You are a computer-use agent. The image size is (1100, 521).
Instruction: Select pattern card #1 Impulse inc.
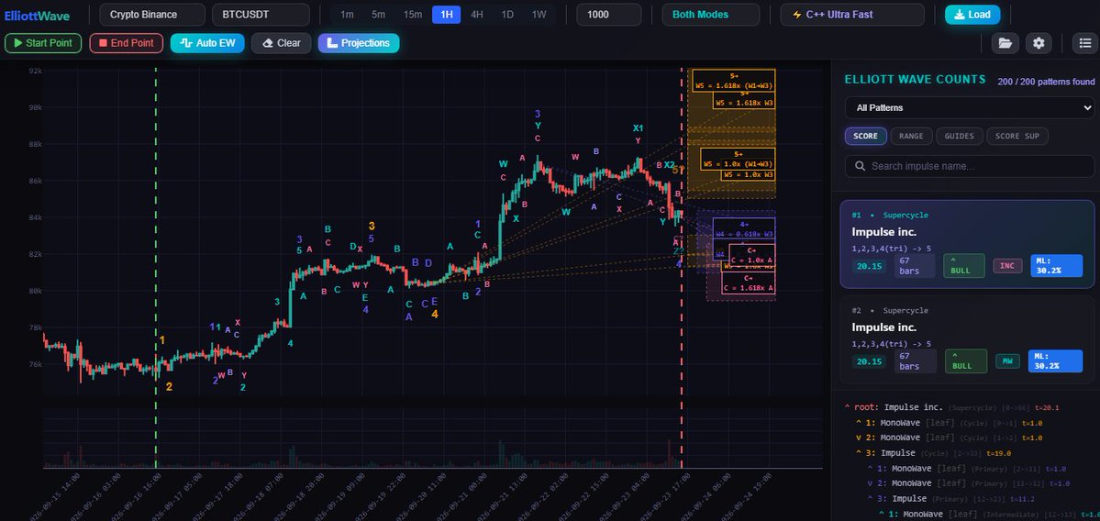tap(967, 244)
